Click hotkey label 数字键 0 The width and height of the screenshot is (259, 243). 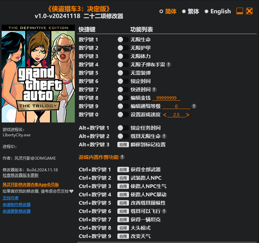(x=88, y=114)
